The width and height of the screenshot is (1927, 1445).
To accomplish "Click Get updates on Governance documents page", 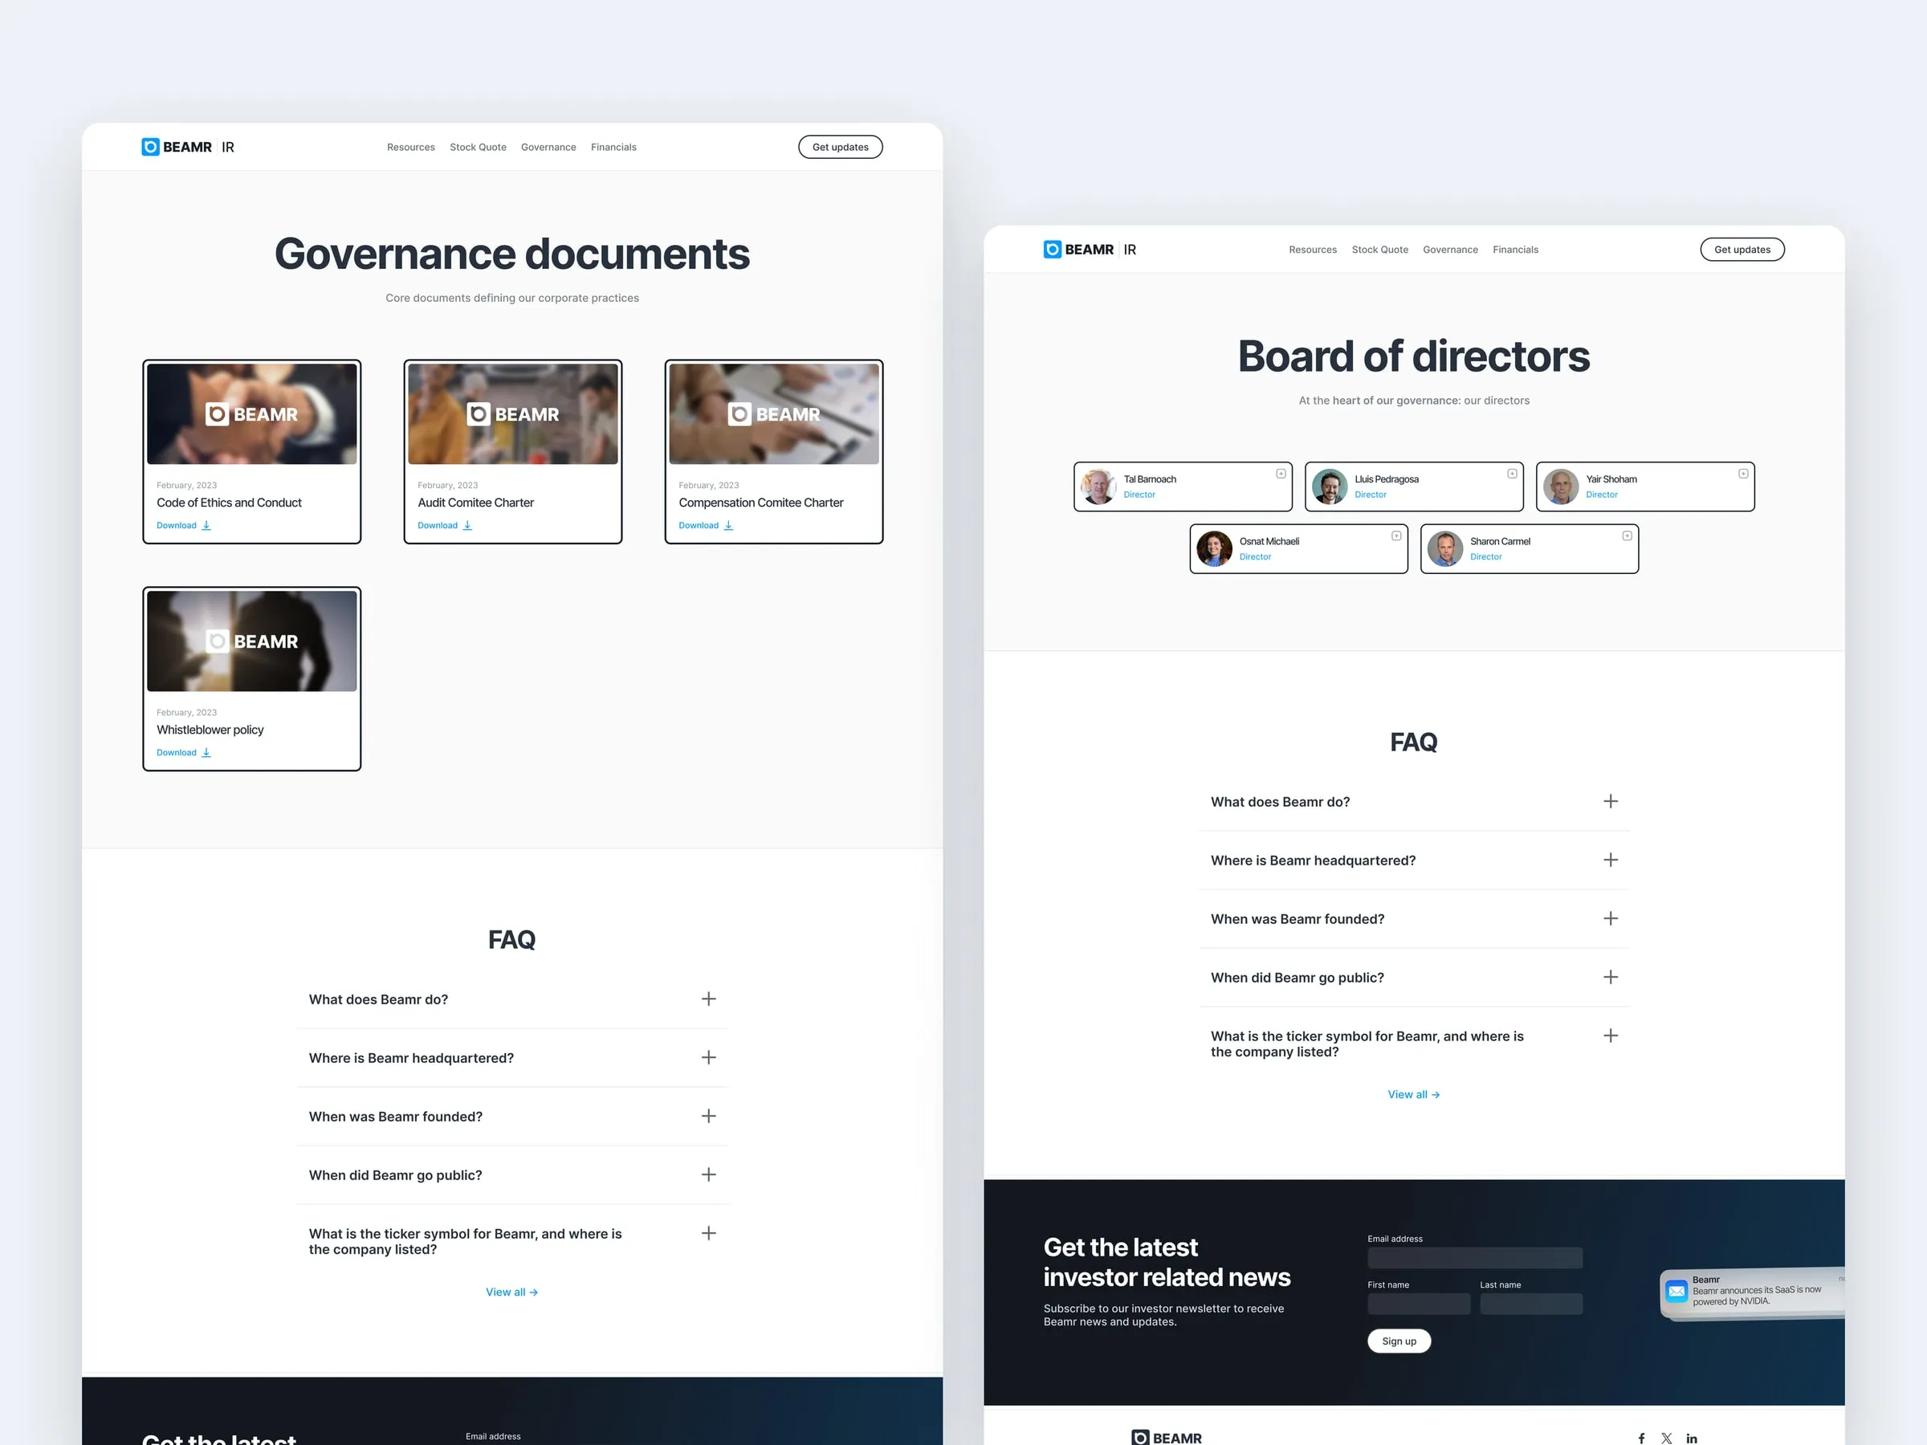I will [841, 147].
